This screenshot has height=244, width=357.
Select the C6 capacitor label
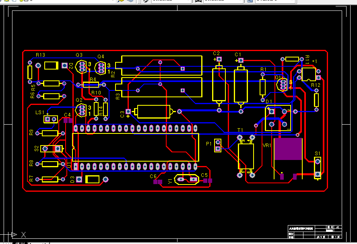[x=153, y=176]
